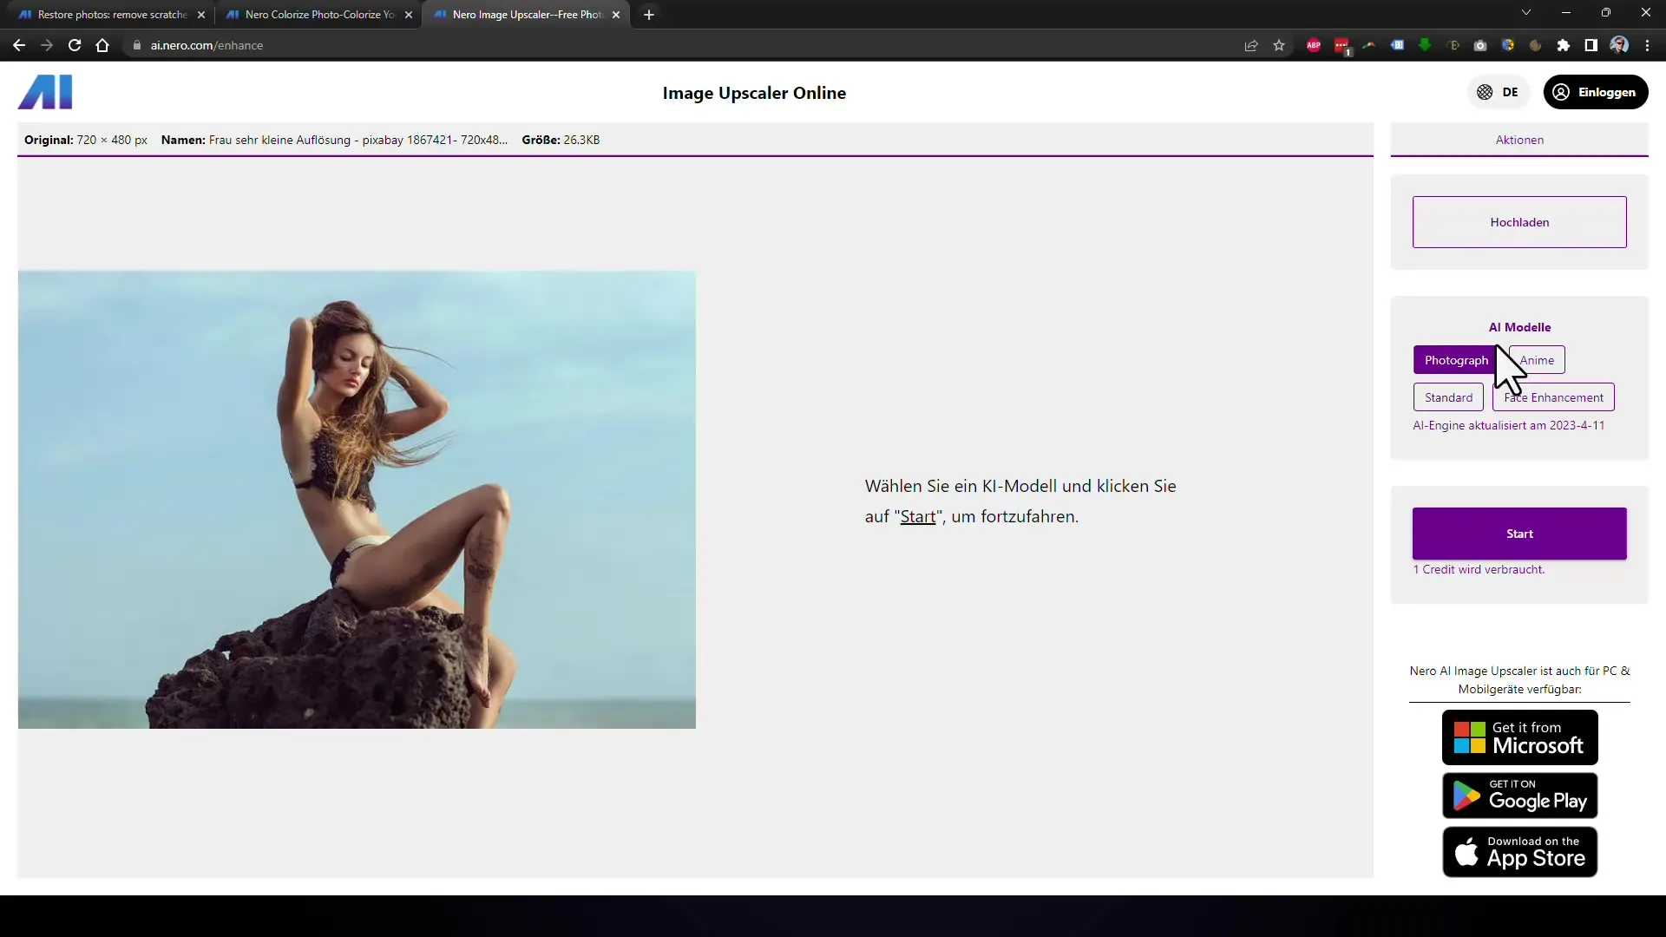Select the Photograph AI model

pyautogui.click(x=1455, y=359)
